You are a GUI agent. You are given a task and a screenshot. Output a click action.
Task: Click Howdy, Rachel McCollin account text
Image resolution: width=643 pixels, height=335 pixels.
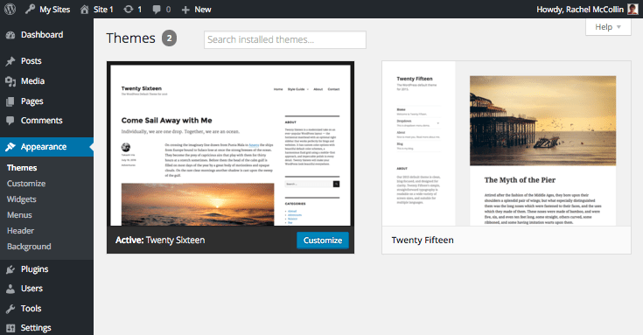(x=580, y=10)
